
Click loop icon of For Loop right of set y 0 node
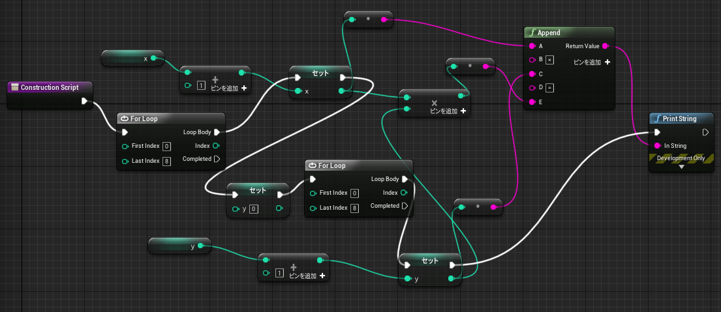312,165
